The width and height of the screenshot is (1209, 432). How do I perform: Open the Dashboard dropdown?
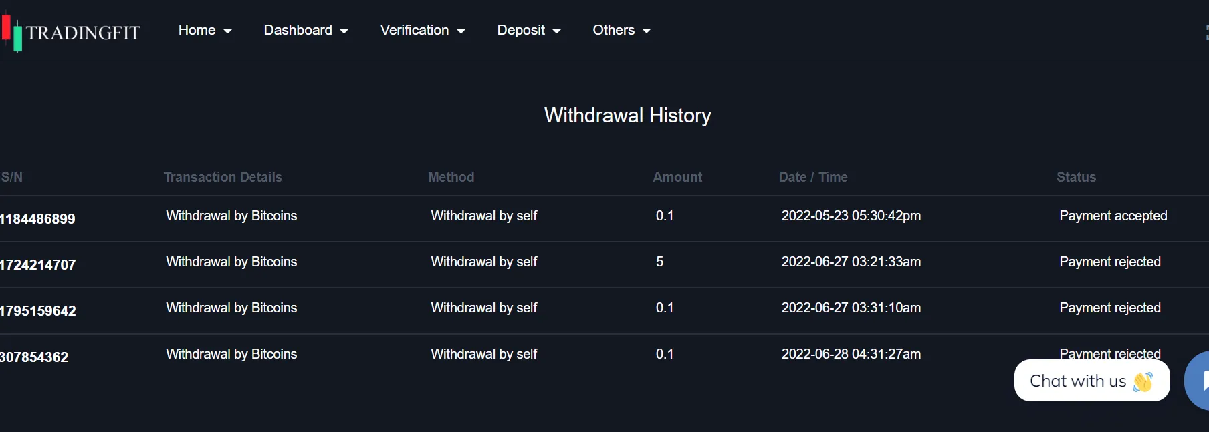point(306,30)
